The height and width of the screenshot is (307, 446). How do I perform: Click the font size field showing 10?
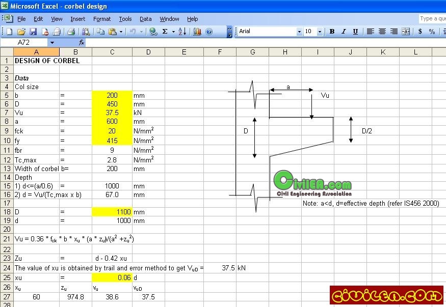(x=310, y=32)
